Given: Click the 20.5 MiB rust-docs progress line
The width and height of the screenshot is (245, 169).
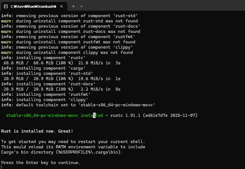Looking at the screenshot, I should [x=62, y=89].
